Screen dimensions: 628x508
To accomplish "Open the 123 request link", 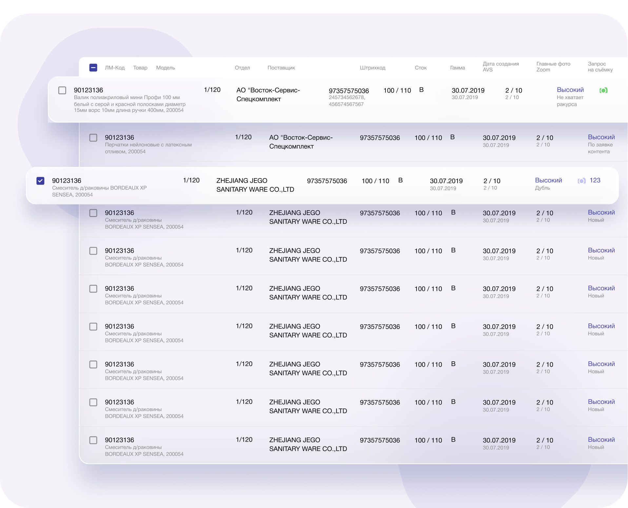I will [595, 180].
